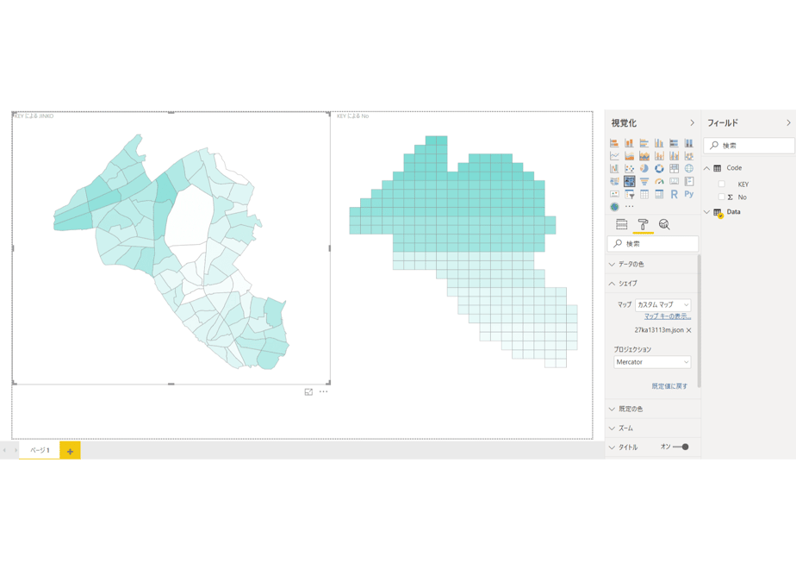This screenshot has width=796, height=569.
Task: Switch to the ページ 1 tab
Action: pos(40,450)
